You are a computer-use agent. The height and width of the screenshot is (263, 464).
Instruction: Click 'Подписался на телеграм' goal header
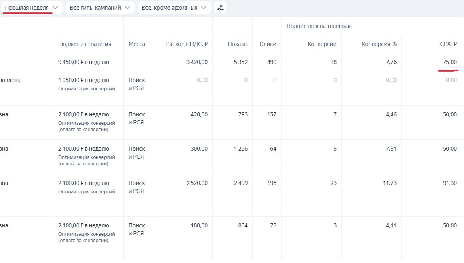(319, 26)
